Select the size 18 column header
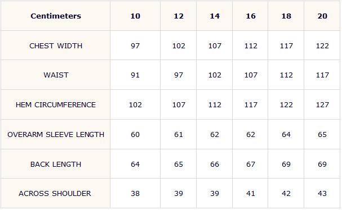Viewport: 342px width, 210px height. click(x=286, y=16)
